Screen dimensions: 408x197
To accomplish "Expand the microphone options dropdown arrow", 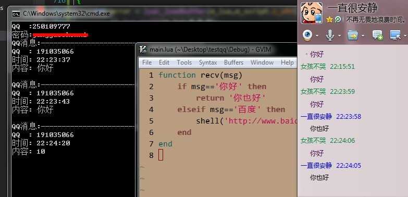I will coord(339,35).
